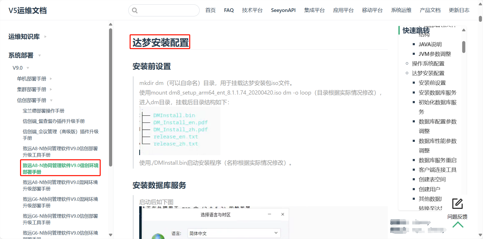483x239 pixels.
Task: Click the green back-to-top arrow
Action: (458, 225)
